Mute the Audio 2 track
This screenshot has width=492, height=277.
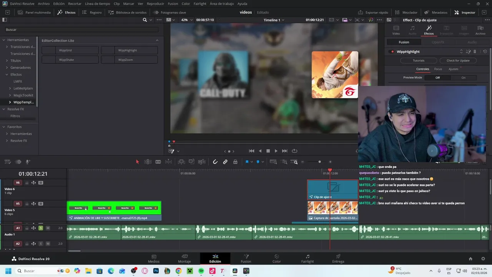[48, 244]
